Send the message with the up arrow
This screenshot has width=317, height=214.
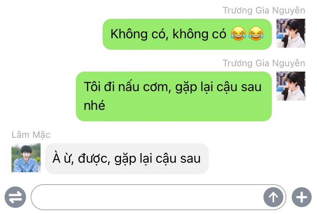[x=273, y=197]
